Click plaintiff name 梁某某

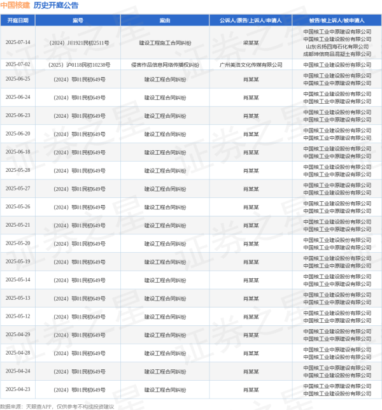251,43
